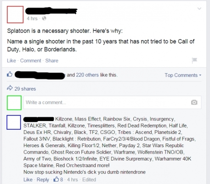This screenshot has height=184, width=210.
Task: Click Comment under the post
Action: [x=31, y=61]
